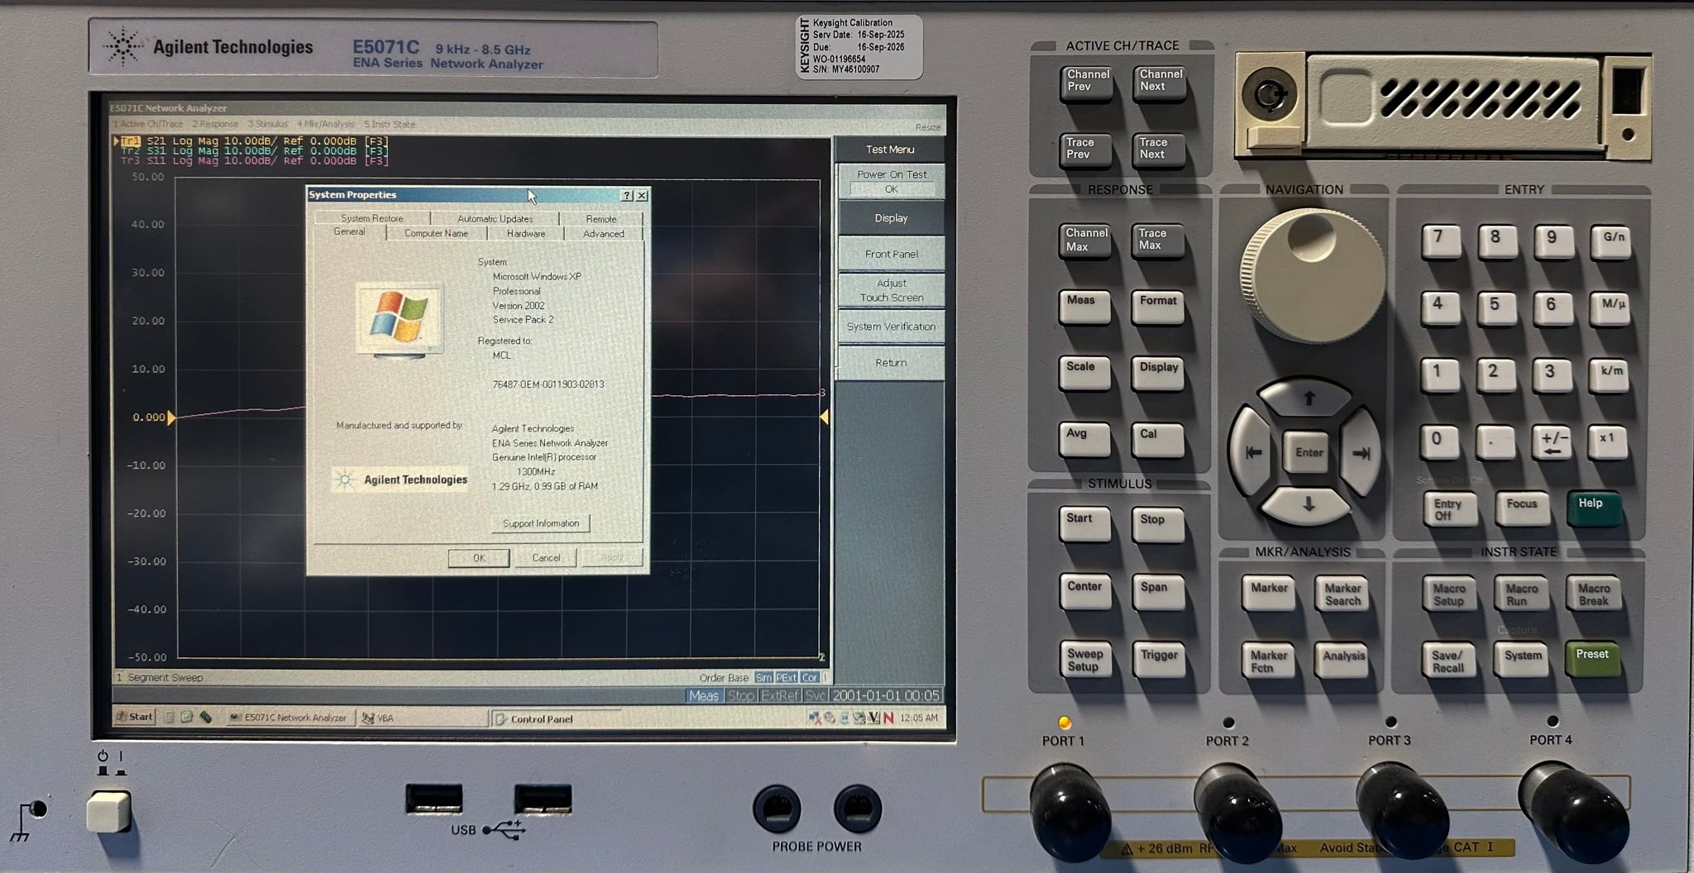The width and height of the screenshot is (1694, 873).
Task: Push the teal Help key
Action: 1594,508
